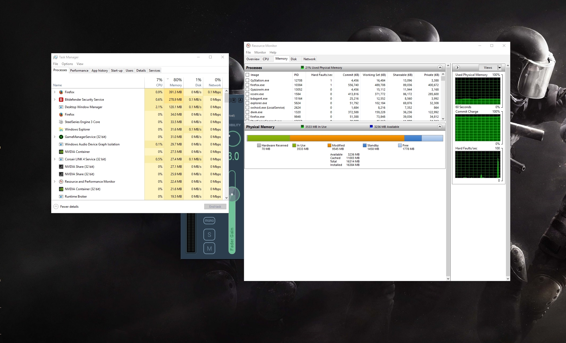This screenshot has height=343, width=566.
Task: Click the Windows Explorer folder icon
Action: click(x=61, y=129)
